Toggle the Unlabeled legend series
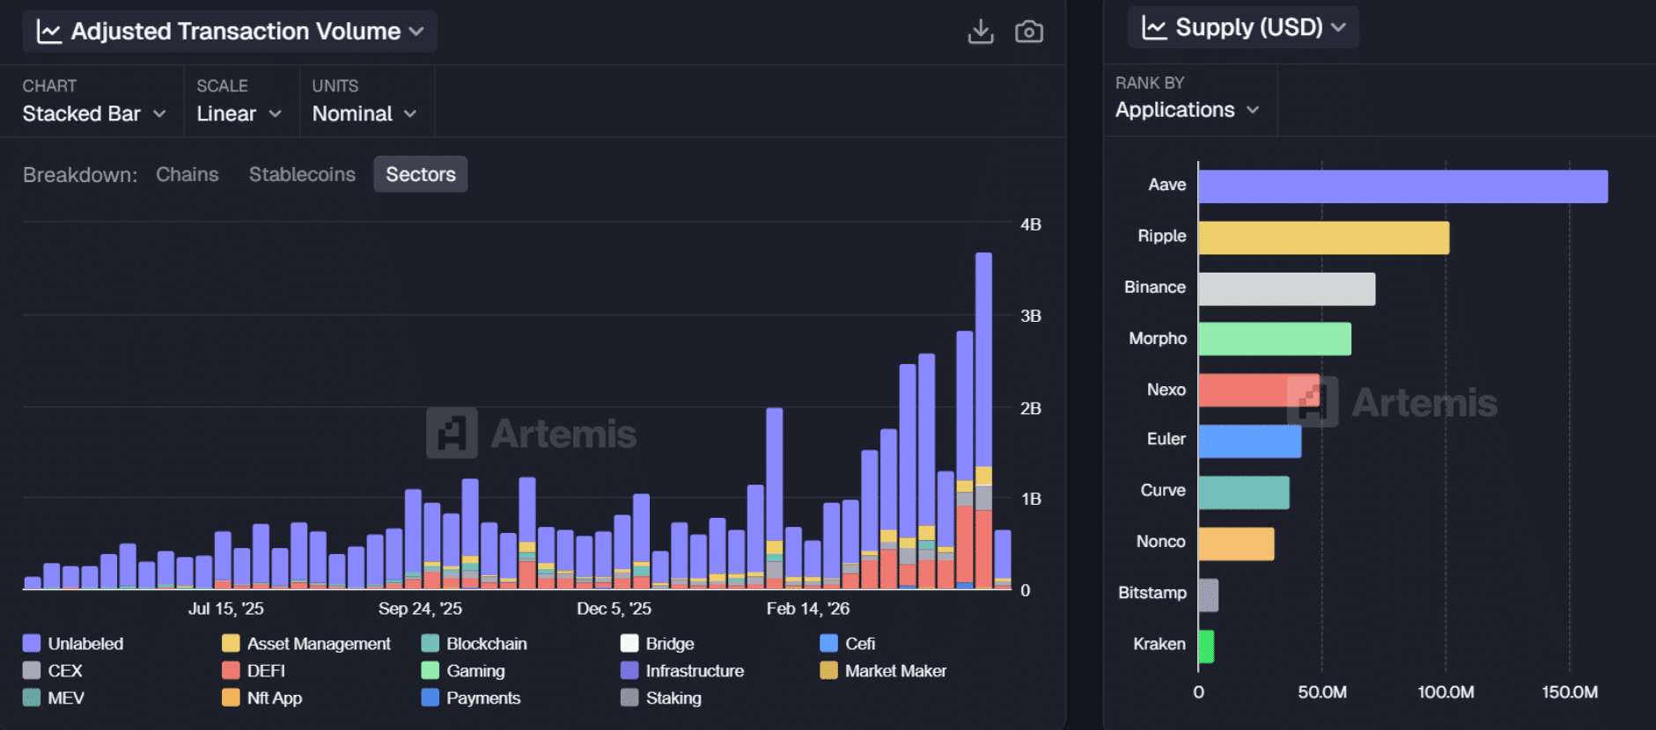Screen dimensions: 1656x730 [73, 643]
